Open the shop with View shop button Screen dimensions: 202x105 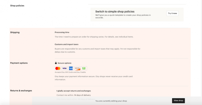pyautogui.click(x=178, y=101)
